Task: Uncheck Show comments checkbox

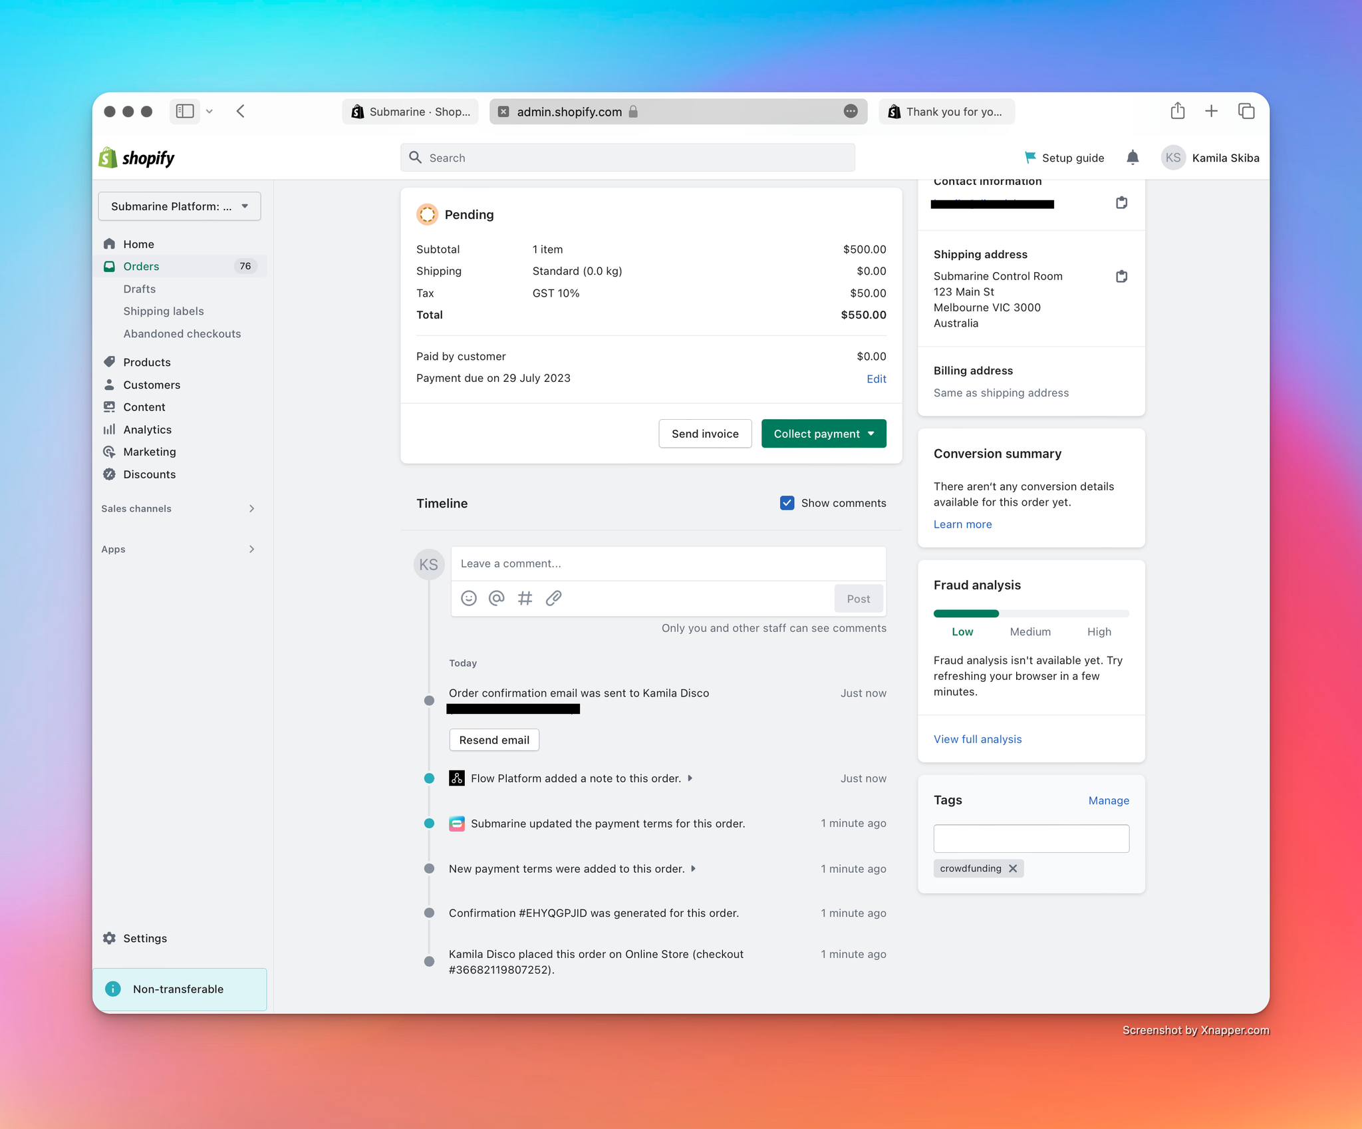Action: (787, 503)
